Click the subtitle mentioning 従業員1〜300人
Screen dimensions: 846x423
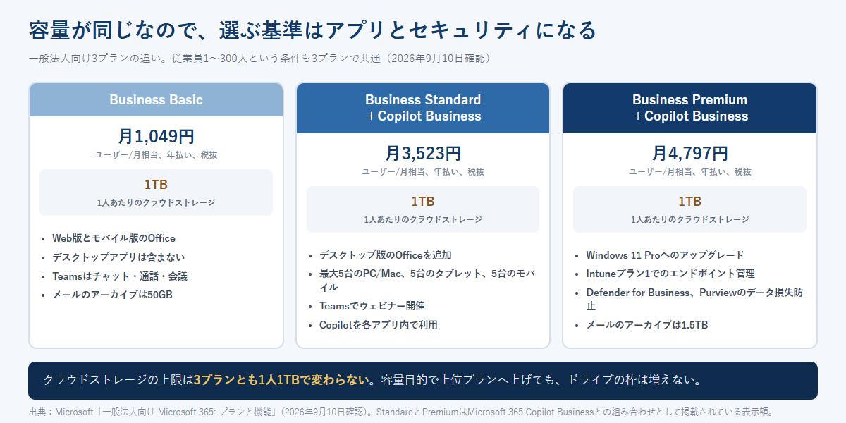click(259, 58)
